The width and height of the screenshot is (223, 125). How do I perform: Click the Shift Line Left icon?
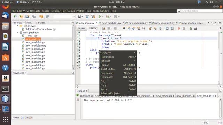click(167, 28)
